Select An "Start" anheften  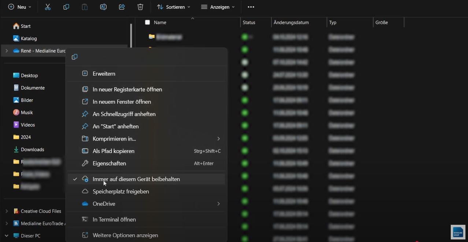(147, 126)
